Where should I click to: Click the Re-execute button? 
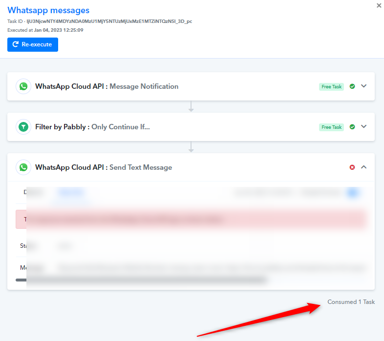[x=33, y=44]
